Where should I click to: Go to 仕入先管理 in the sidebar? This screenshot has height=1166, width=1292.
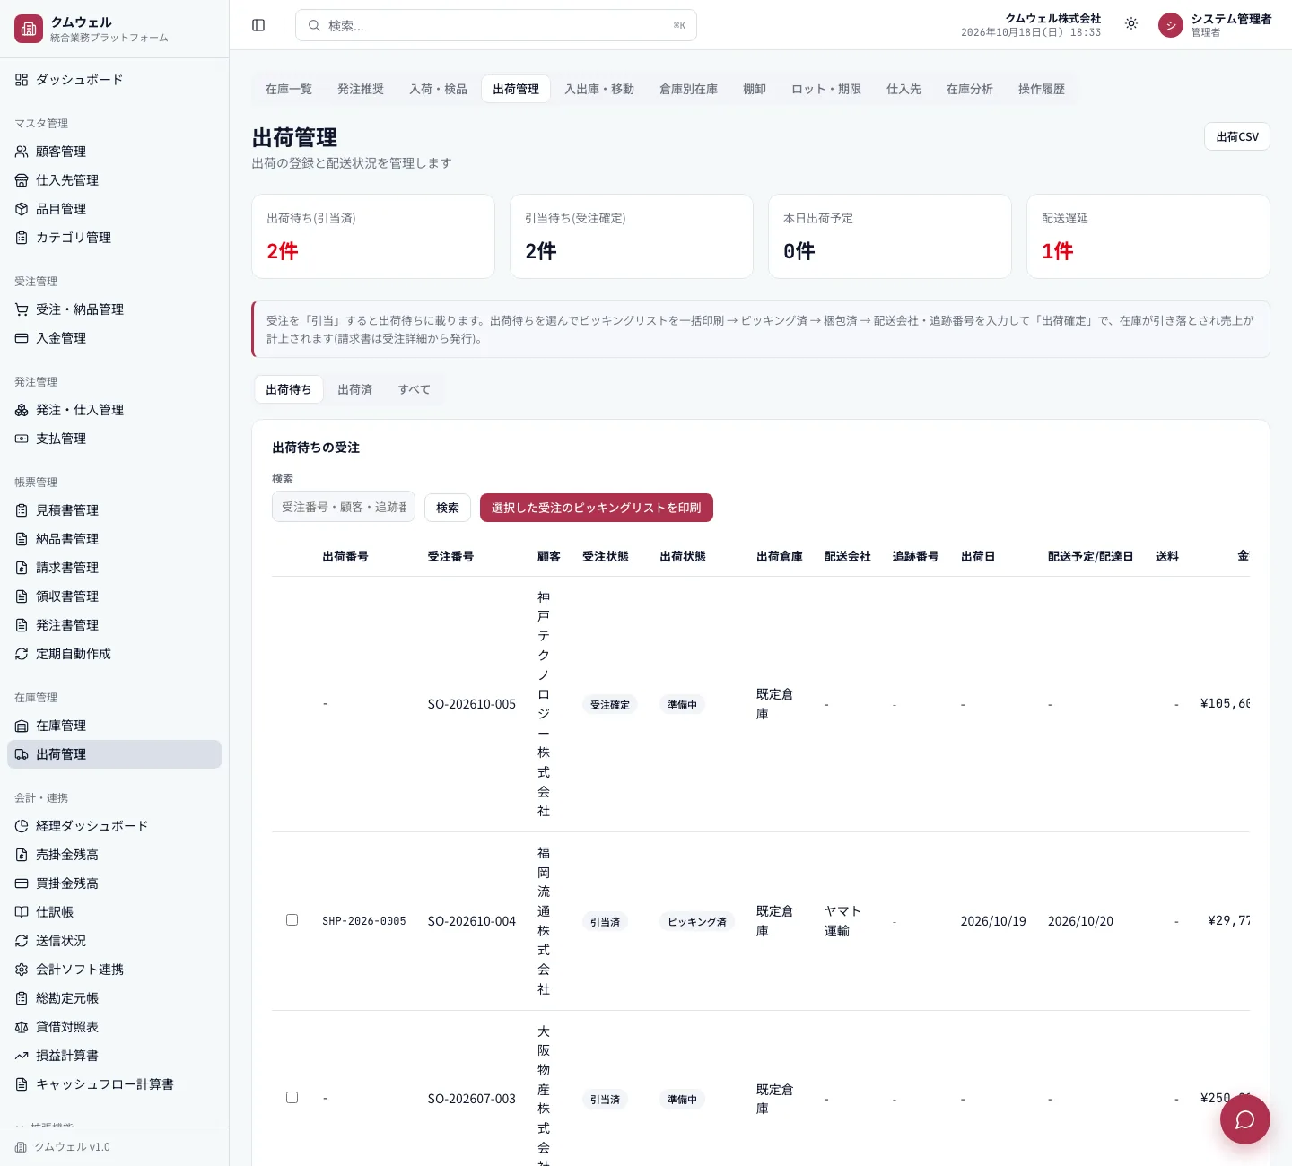point(115,180)
